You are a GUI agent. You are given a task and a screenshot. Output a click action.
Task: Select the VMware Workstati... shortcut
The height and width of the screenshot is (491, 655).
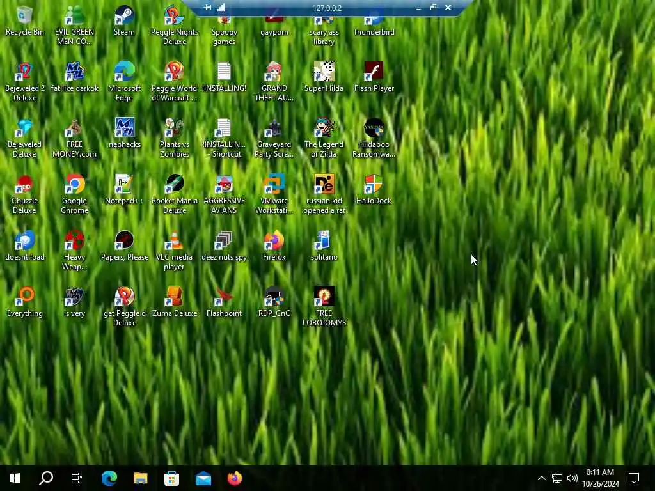point(274,194)
